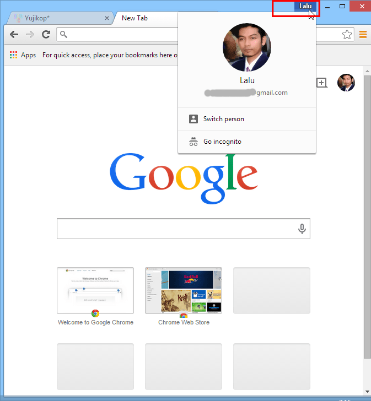
Task: Click the scrollbar up arrow
Action: 367,71
